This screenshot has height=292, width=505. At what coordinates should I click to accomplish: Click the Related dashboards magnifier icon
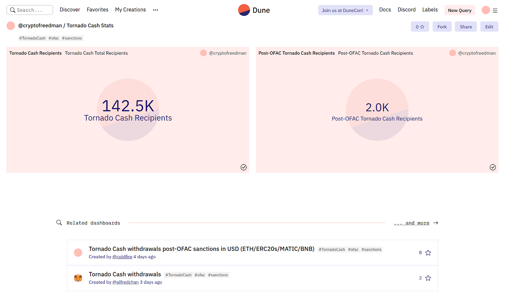(x=59, y=222)
